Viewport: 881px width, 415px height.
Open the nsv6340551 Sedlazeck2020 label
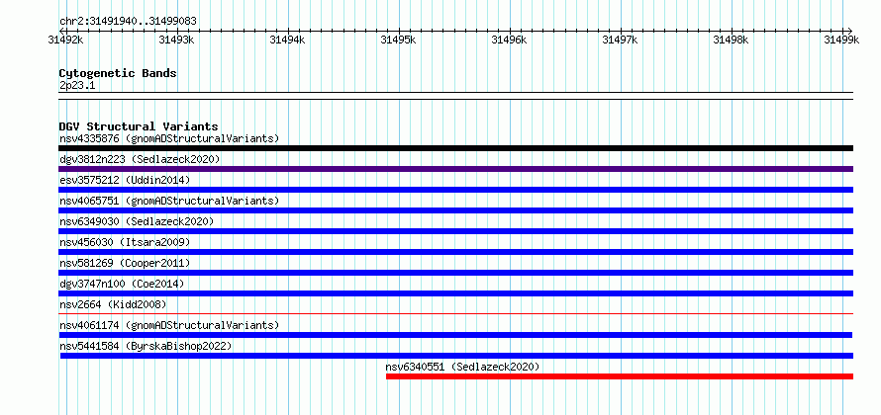click(x=462, y=367)
